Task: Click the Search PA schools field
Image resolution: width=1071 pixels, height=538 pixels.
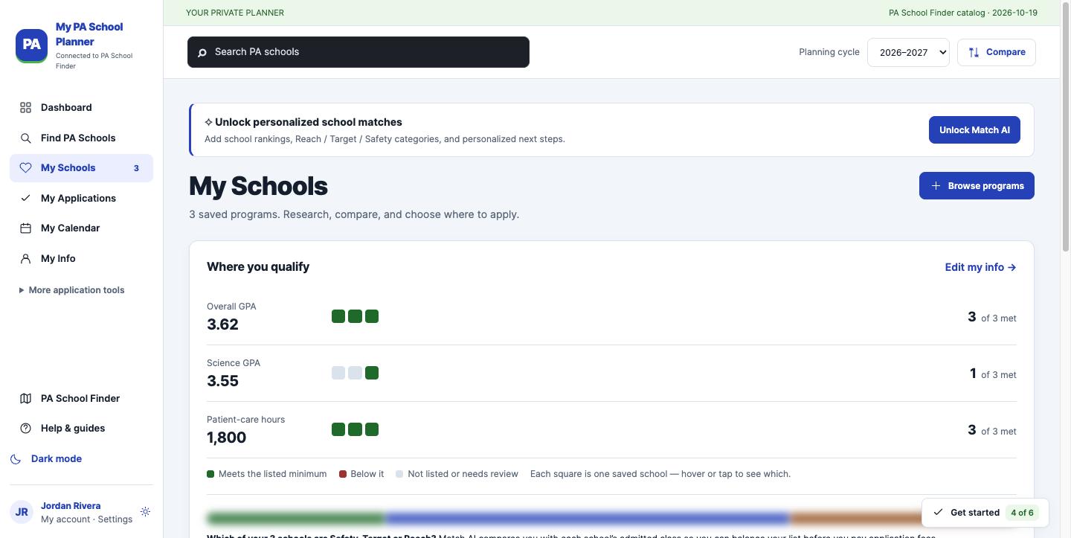Action: 358,52
